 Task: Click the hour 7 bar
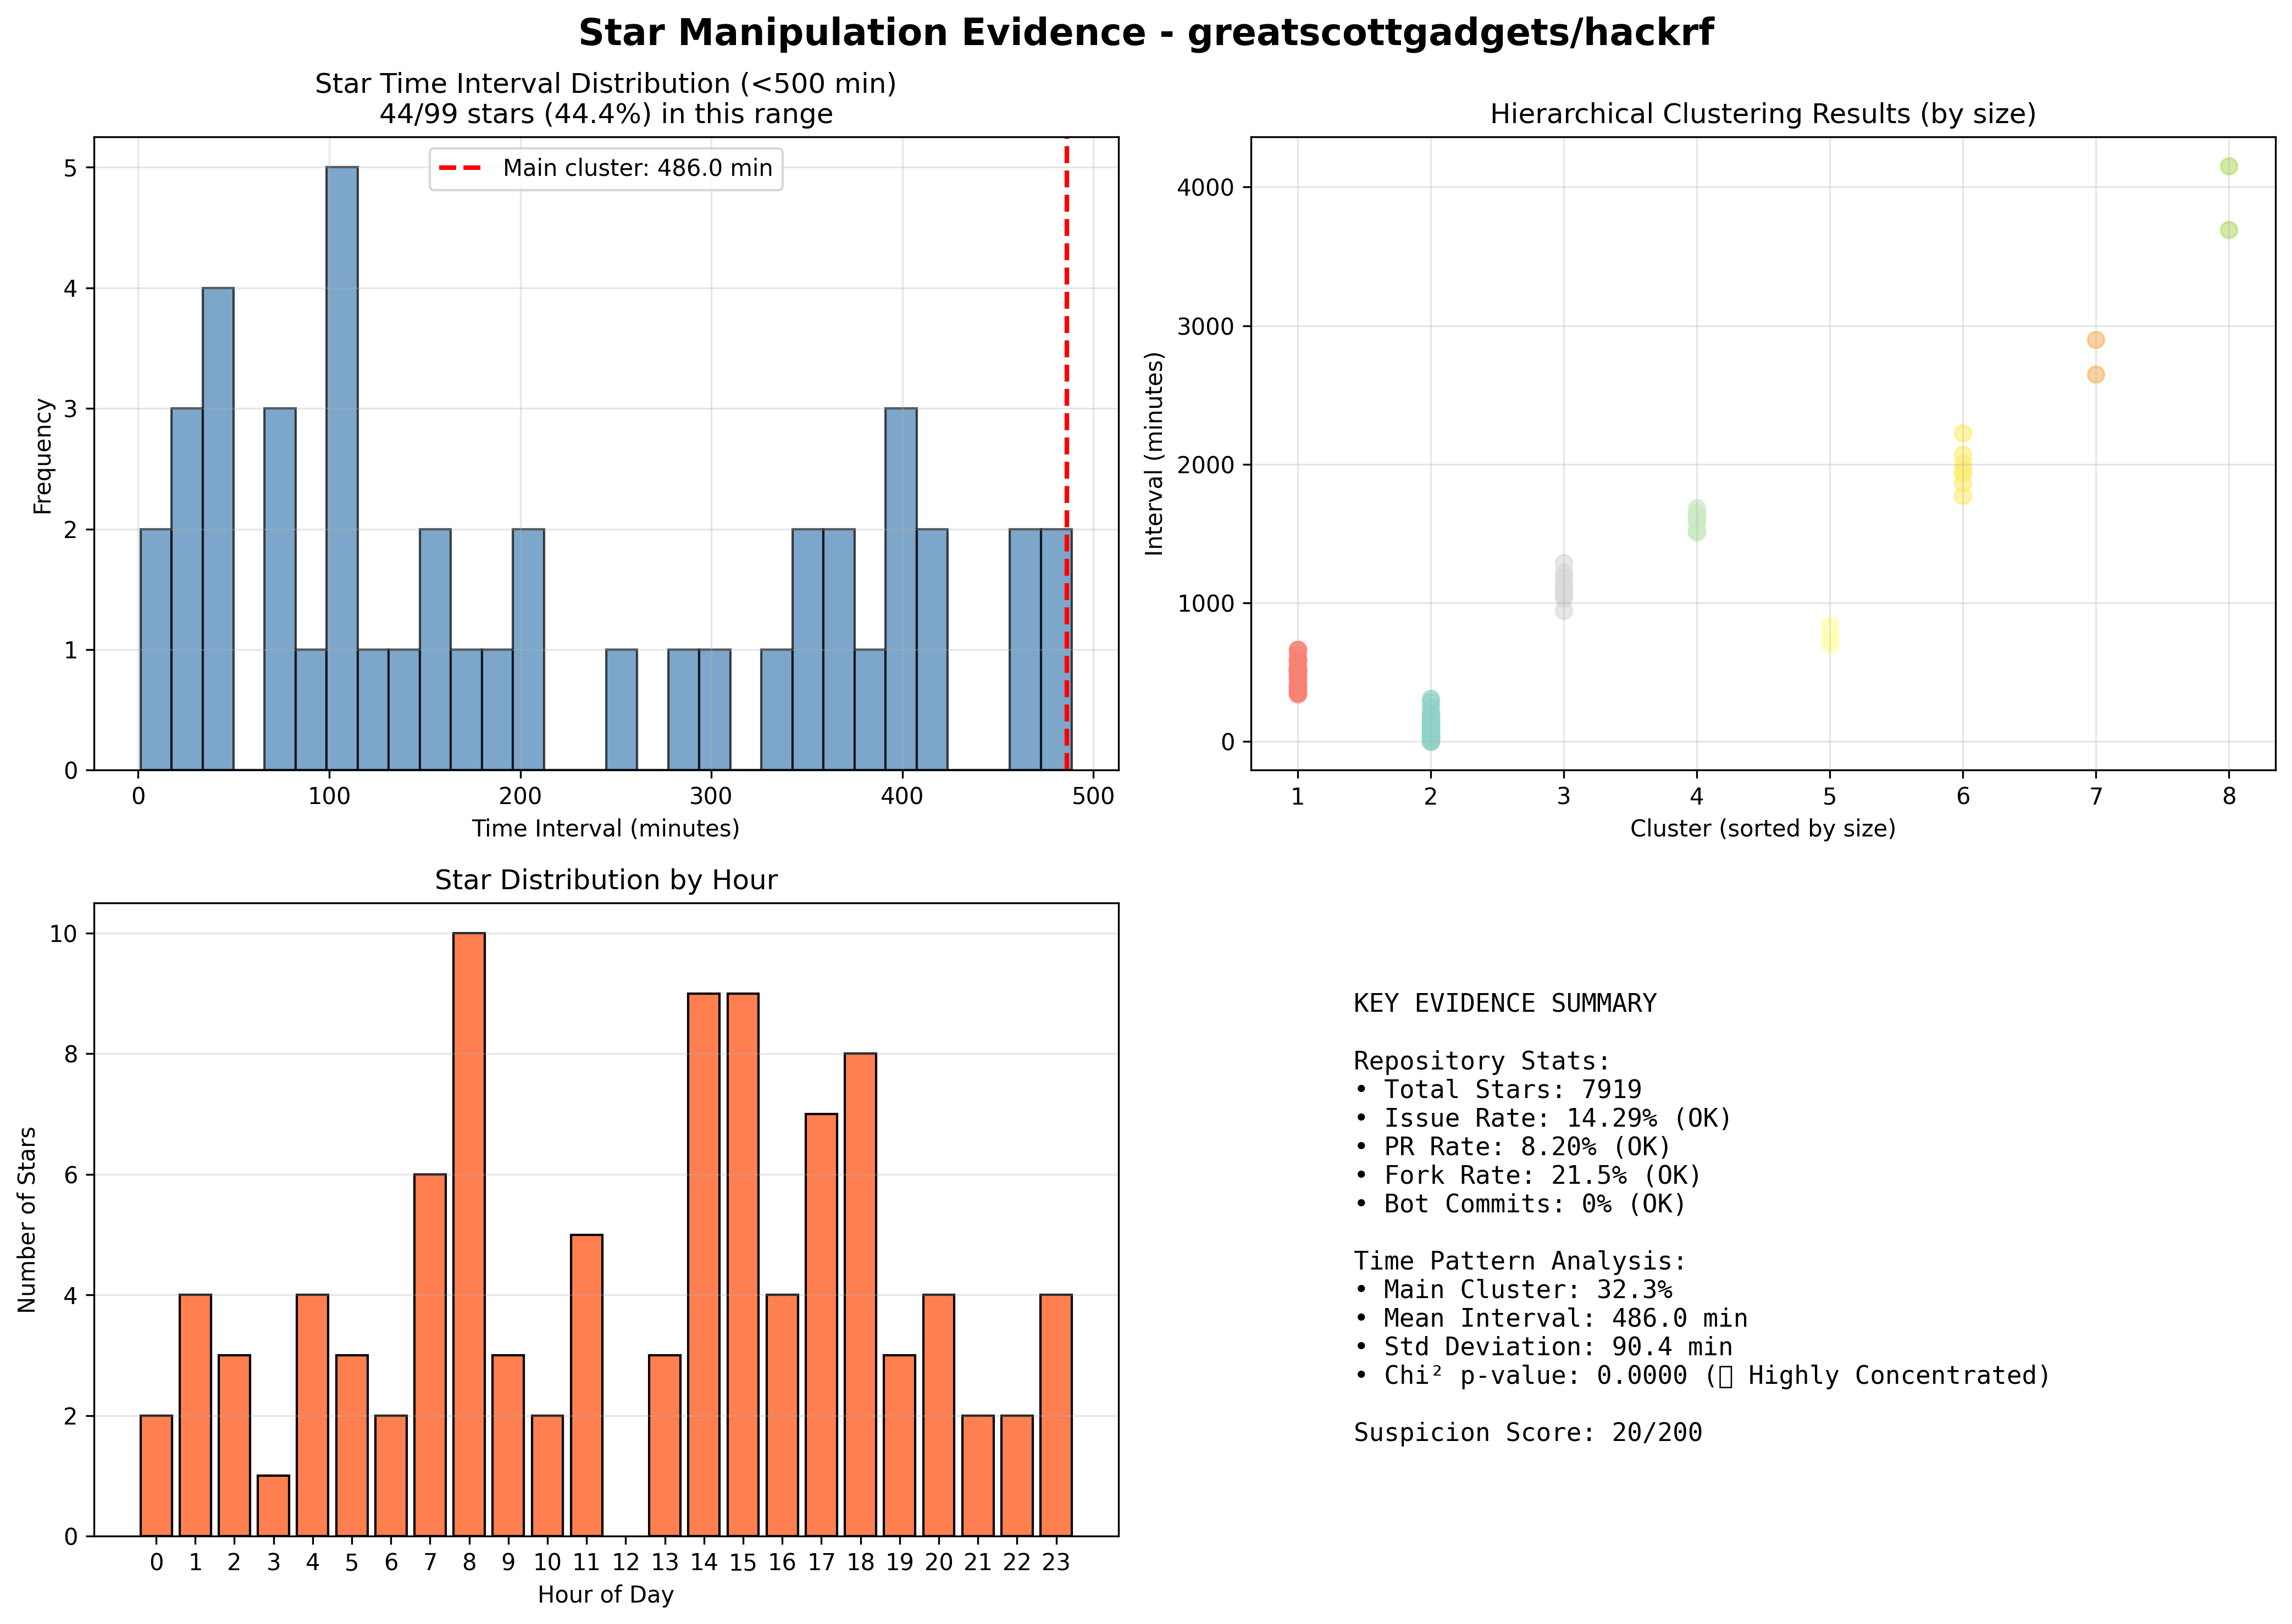coord(430,1355)
